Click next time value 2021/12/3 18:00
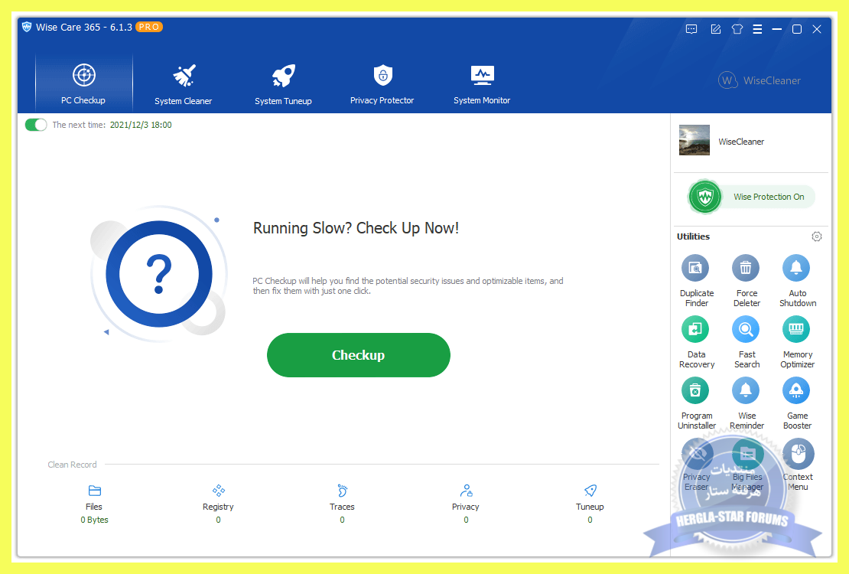 click(141, 125)
